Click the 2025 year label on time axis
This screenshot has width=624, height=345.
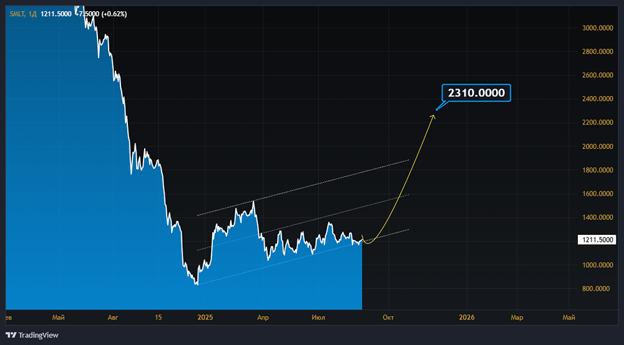205,317
